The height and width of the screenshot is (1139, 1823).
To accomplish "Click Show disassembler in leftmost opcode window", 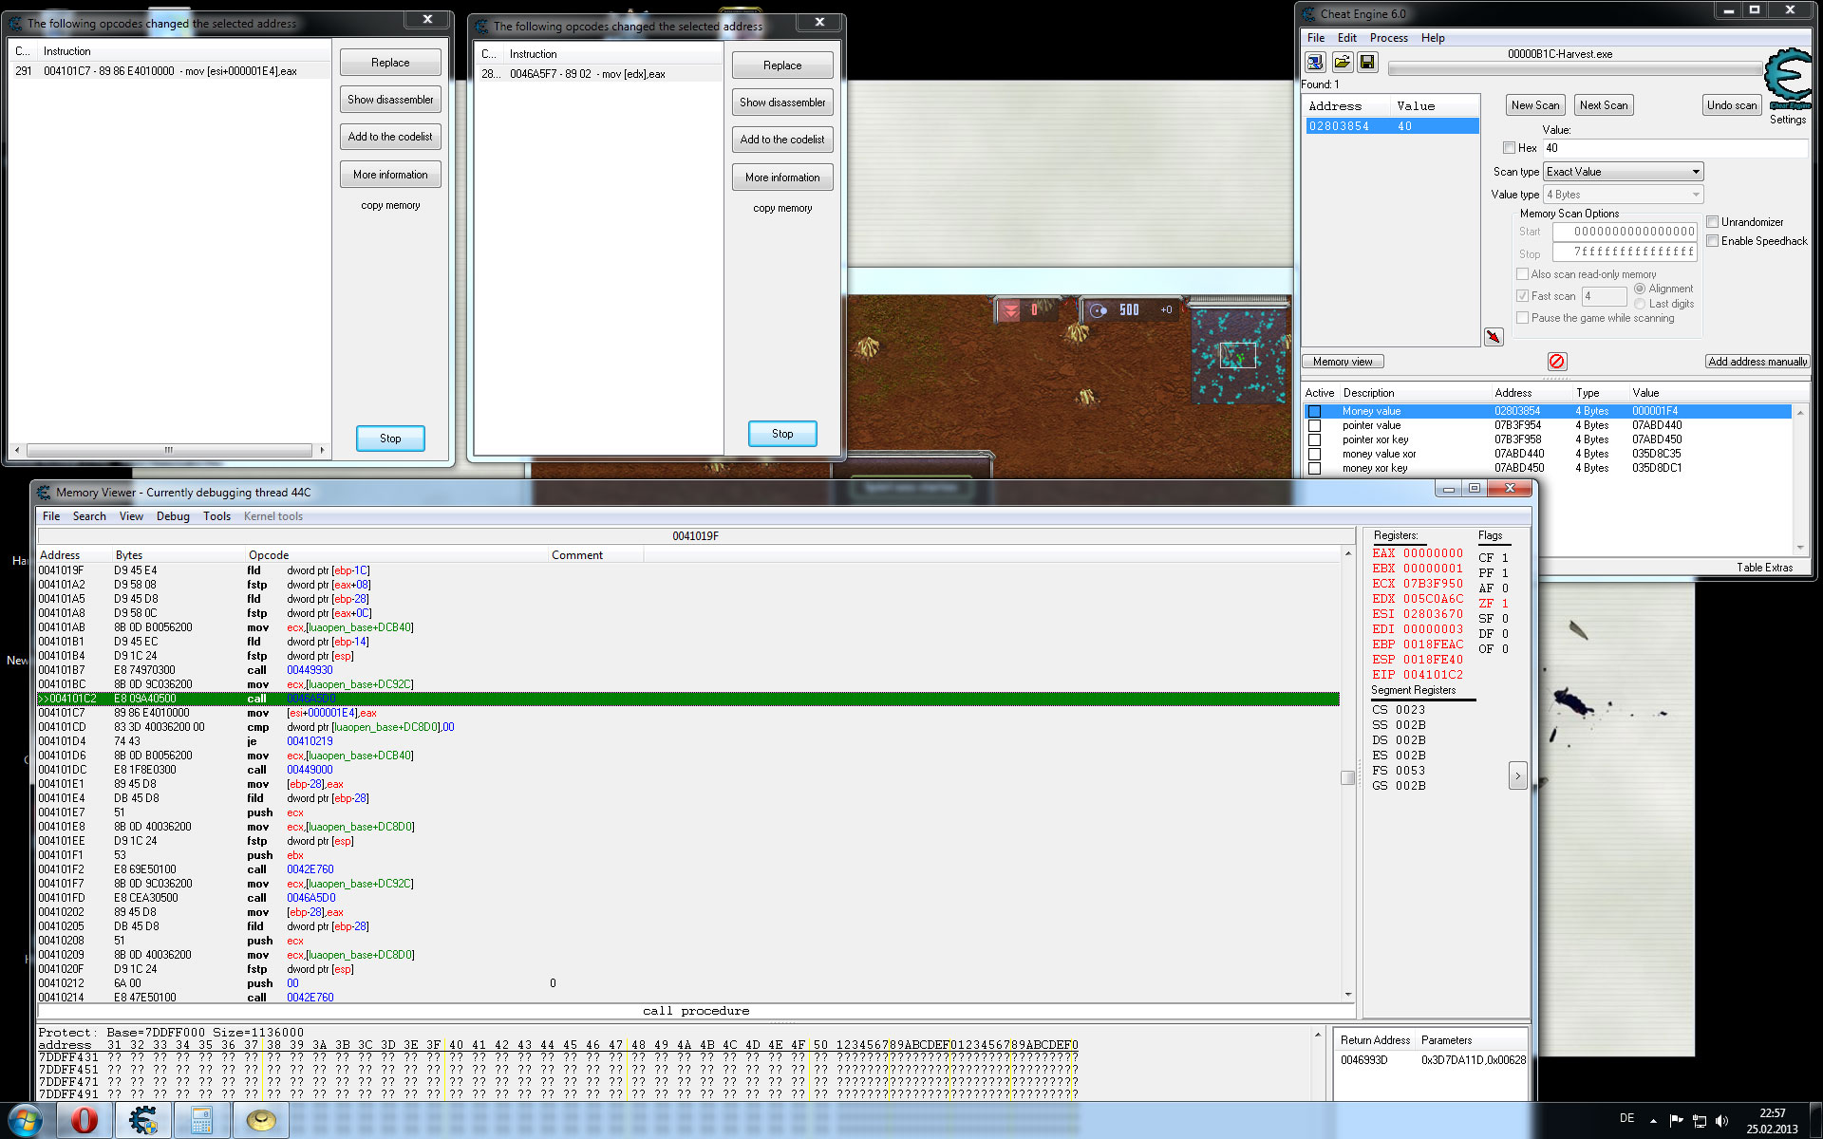I will click(390, 100).
